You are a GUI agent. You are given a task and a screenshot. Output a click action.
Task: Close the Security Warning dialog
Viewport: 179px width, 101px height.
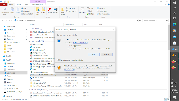click(113, 29)
